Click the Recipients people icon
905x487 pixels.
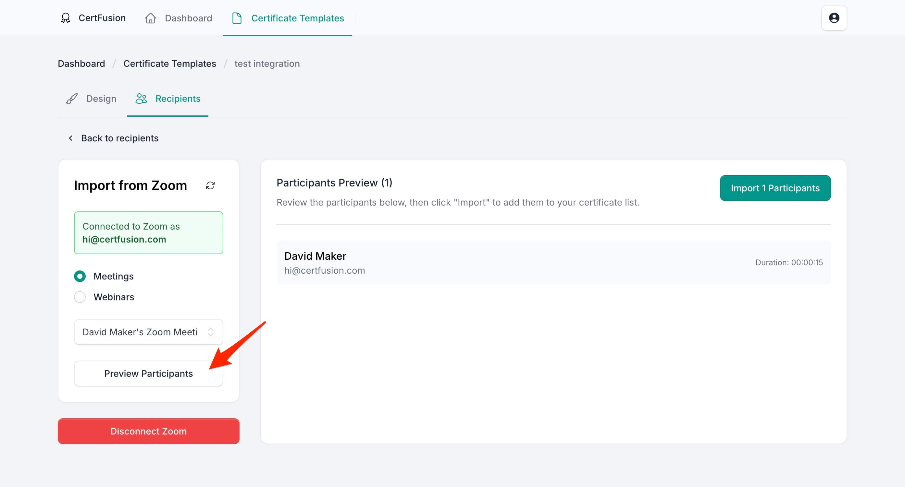pyautogui.click(x=141, y=99)
